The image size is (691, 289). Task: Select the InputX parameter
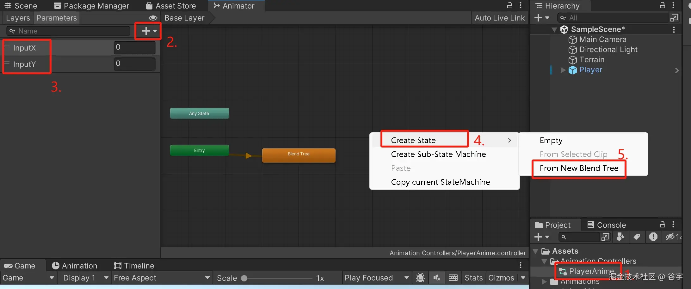pyautogui.click(x=24, y=48)
